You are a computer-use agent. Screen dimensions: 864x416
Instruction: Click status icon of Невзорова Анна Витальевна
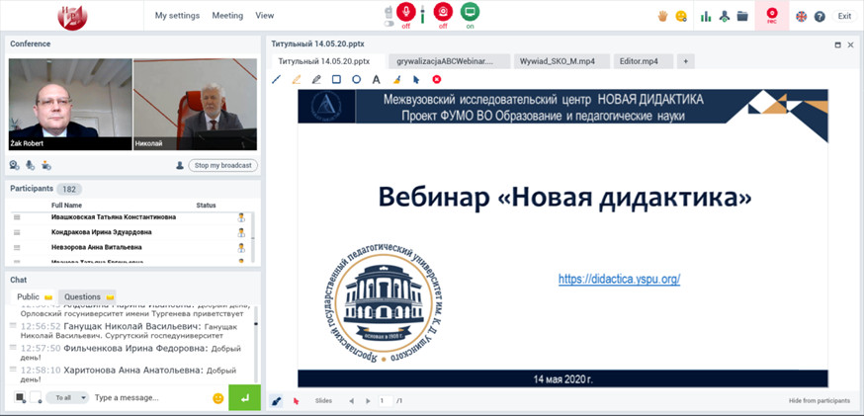point(241,247)
